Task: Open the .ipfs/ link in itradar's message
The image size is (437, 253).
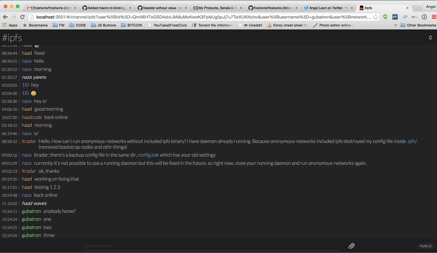Action: pyautogui.click(x=412, y=141)
